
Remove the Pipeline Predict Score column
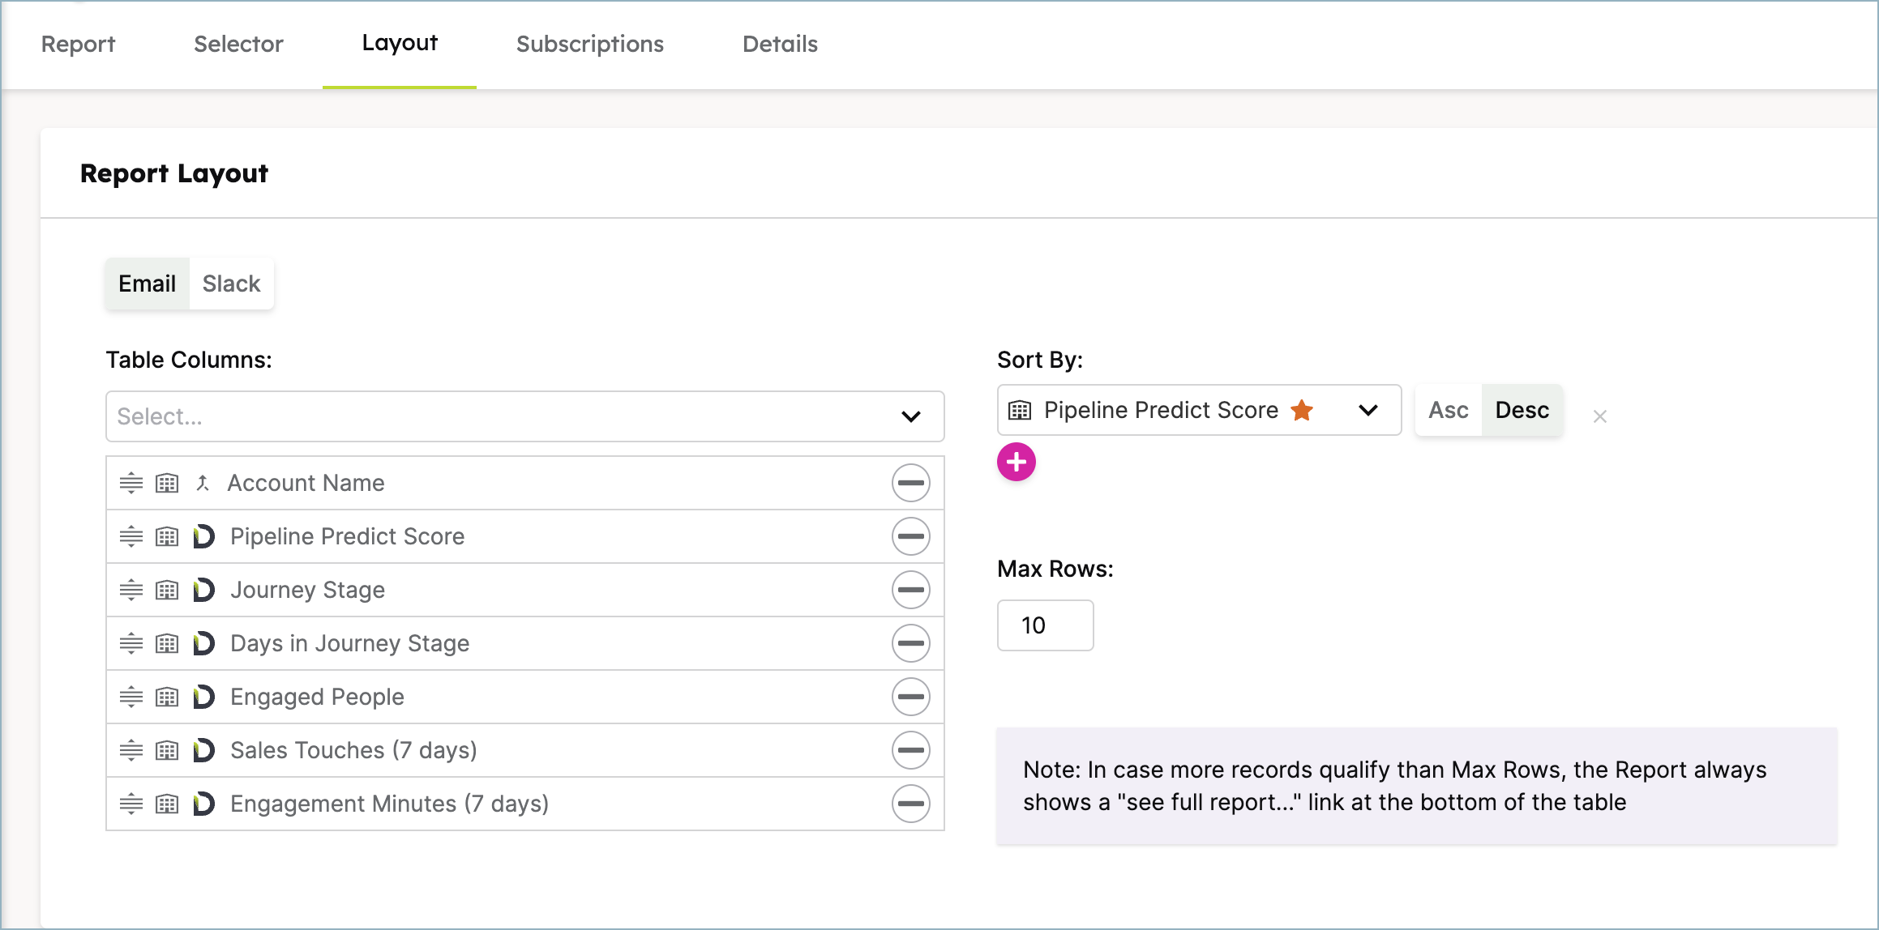pos(910,536)
